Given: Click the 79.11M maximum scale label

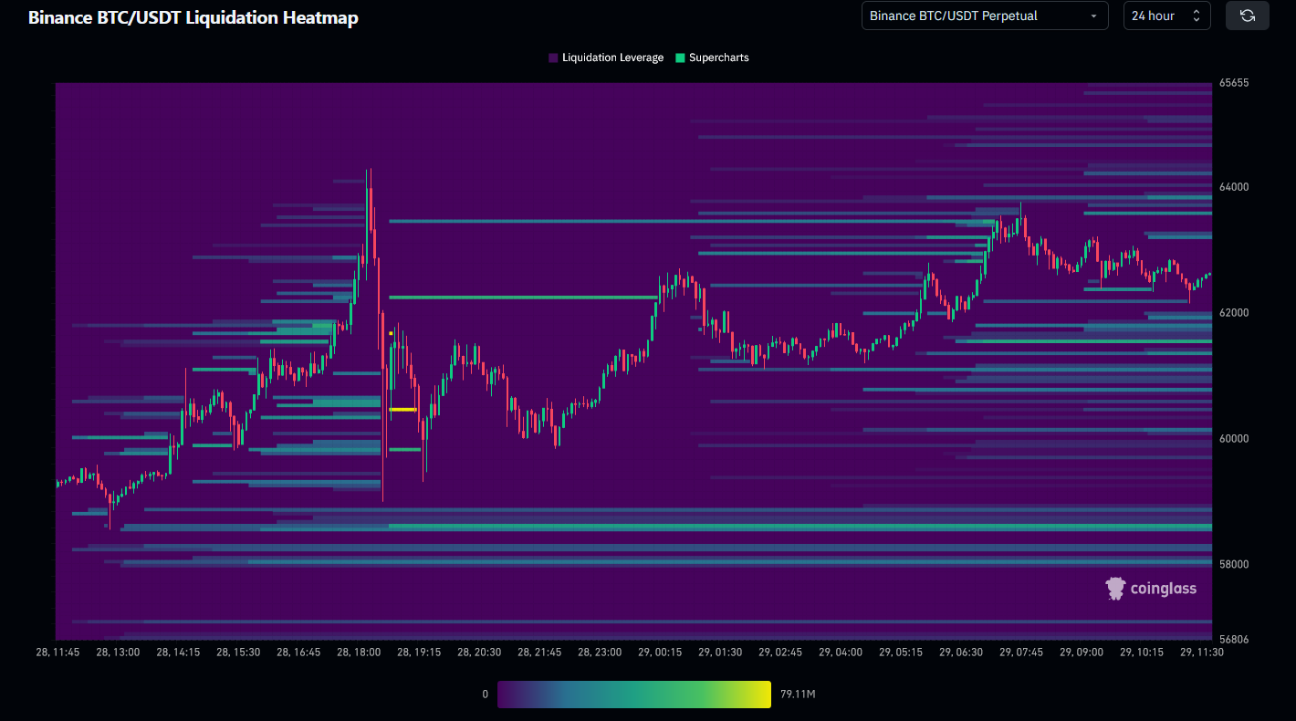Looking at the screenshot, I should 798,695.
